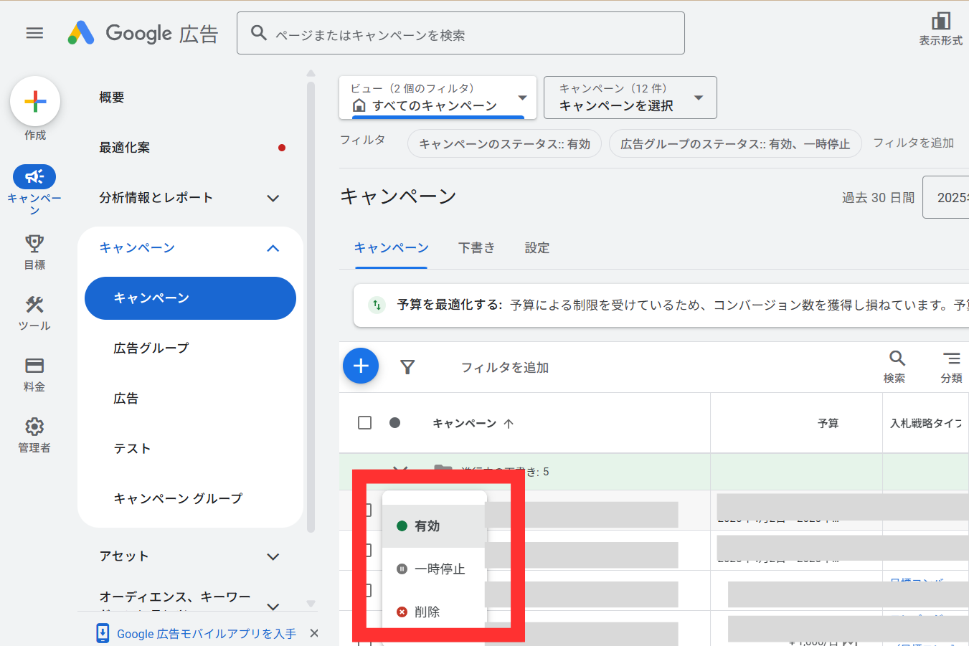
Task: Click the sidebar vertical scrollbar
Action: pos(311,307)
